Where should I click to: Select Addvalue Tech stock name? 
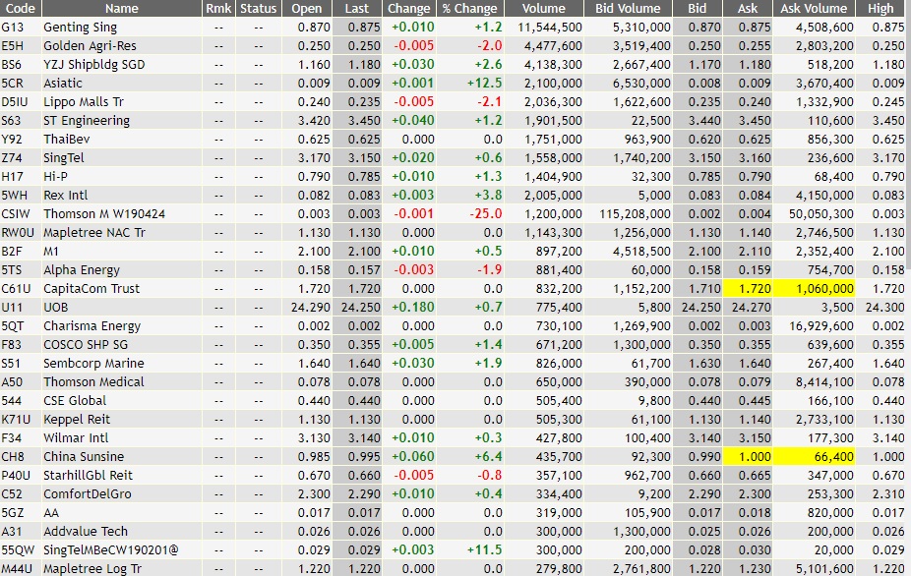86,532
